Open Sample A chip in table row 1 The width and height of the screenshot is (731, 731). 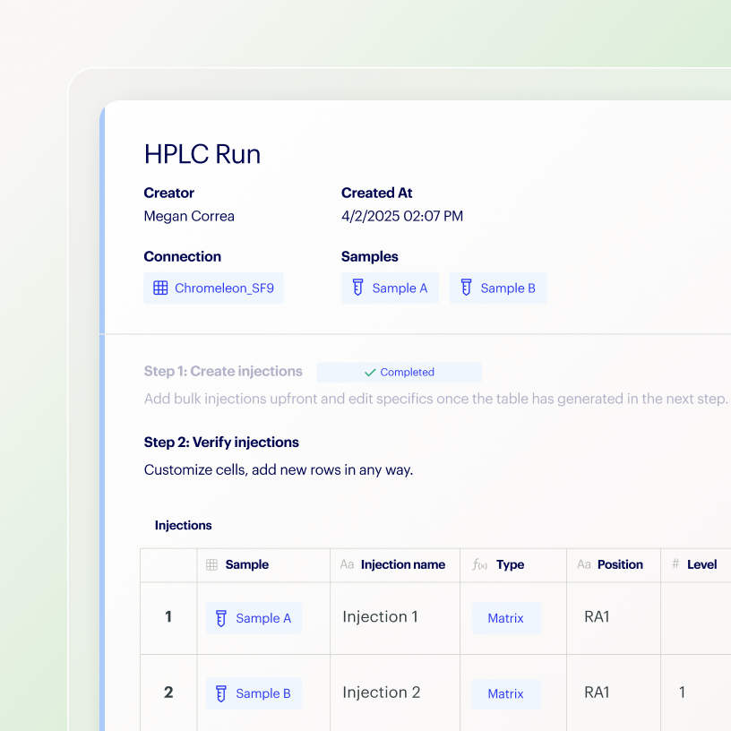pos(254,618)
